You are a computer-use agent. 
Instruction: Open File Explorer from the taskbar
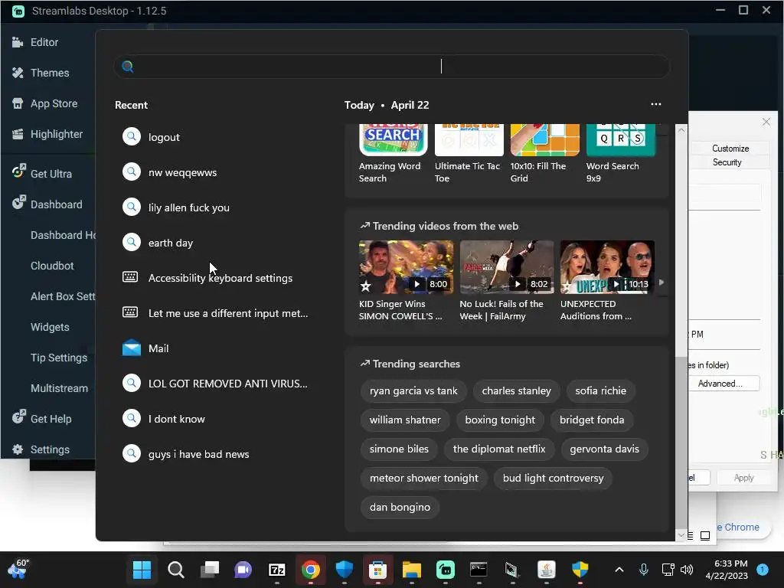411,570
